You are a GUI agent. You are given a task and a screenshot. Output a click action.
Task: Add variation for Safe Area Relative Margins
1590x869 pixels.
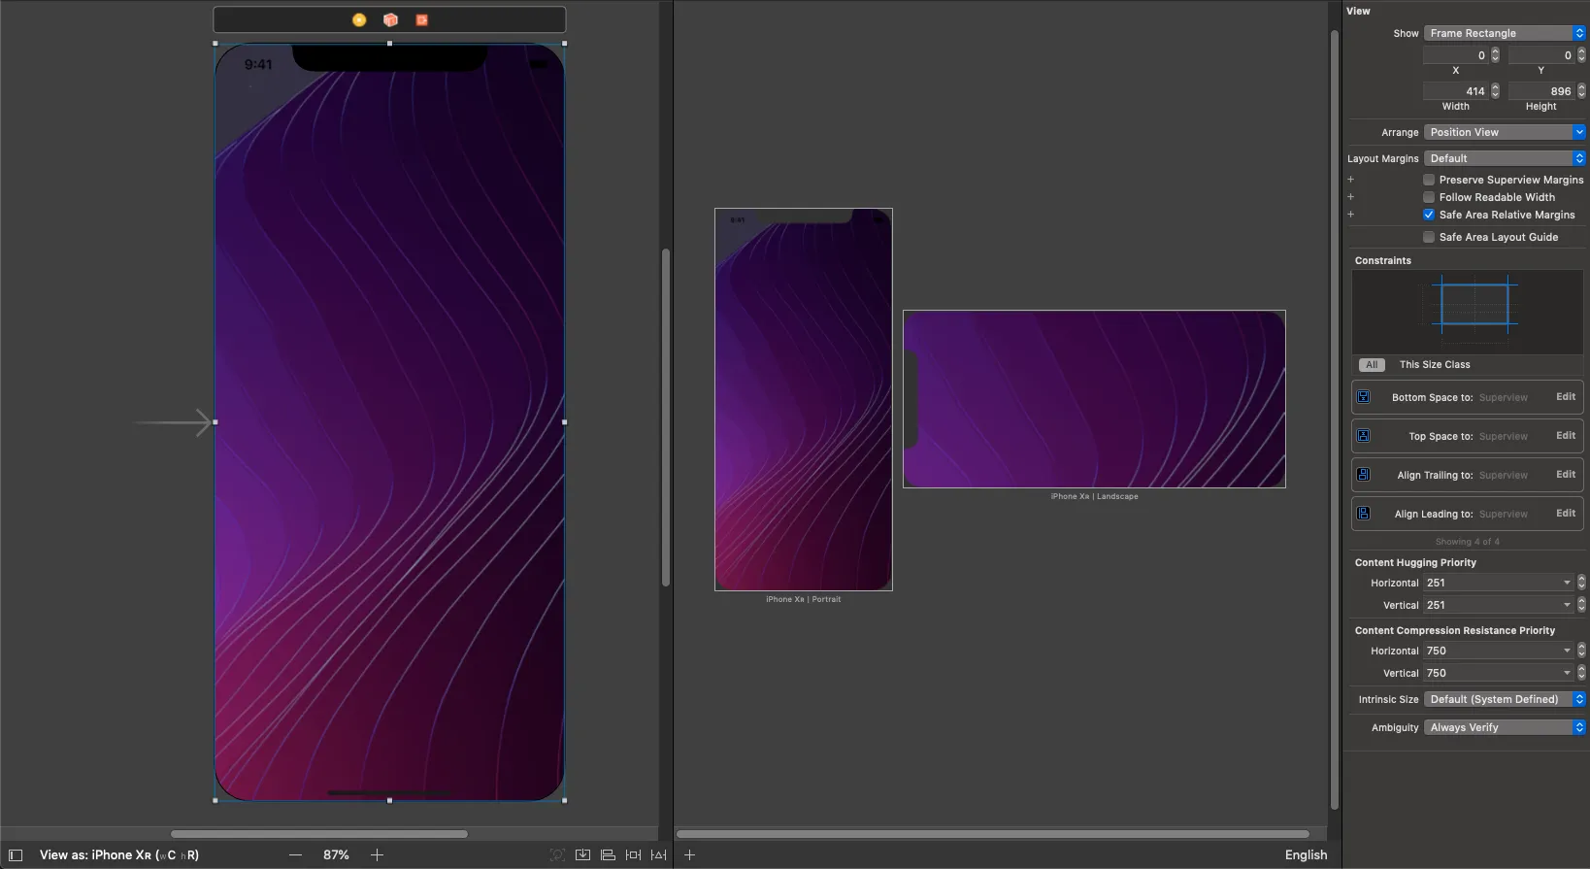click(1350, 215)
